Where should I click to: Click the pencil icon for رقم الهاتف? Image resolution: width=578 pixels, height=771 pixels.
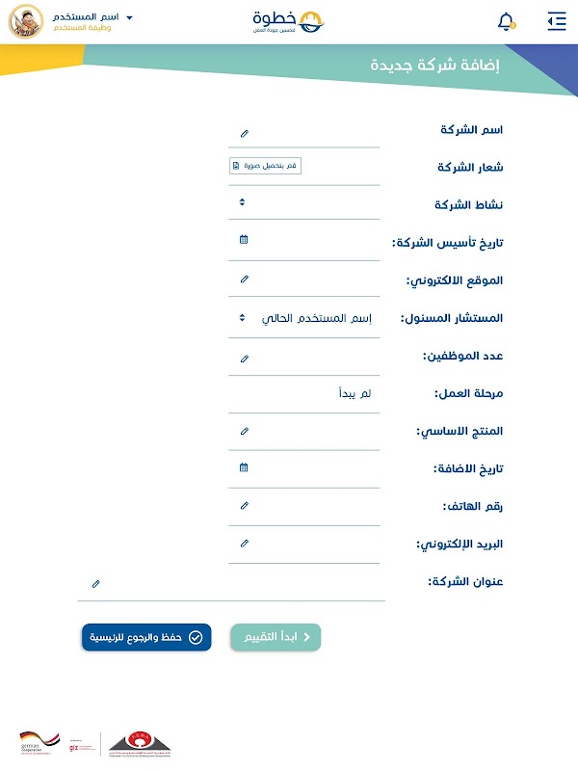point(244,505)
